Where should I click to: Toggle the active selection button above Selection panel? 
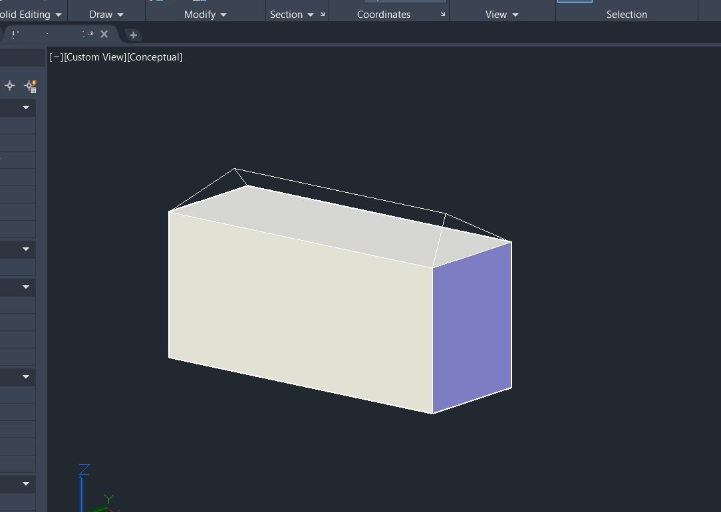576,3
